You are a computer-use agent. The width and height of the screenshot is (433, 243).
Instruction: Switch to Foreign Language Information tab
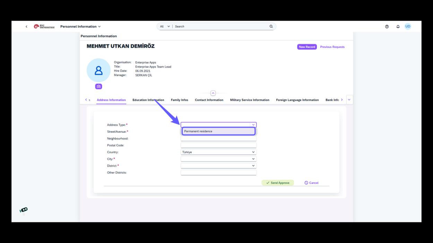coord(297,100)
